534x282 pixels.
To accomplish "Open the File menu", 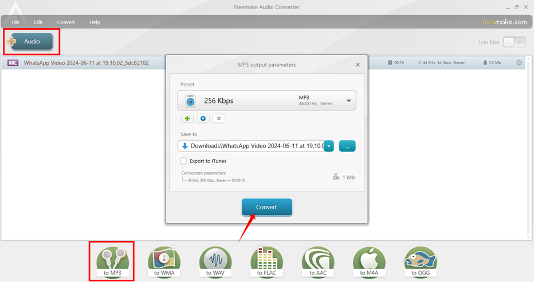I will click(15, 22).
